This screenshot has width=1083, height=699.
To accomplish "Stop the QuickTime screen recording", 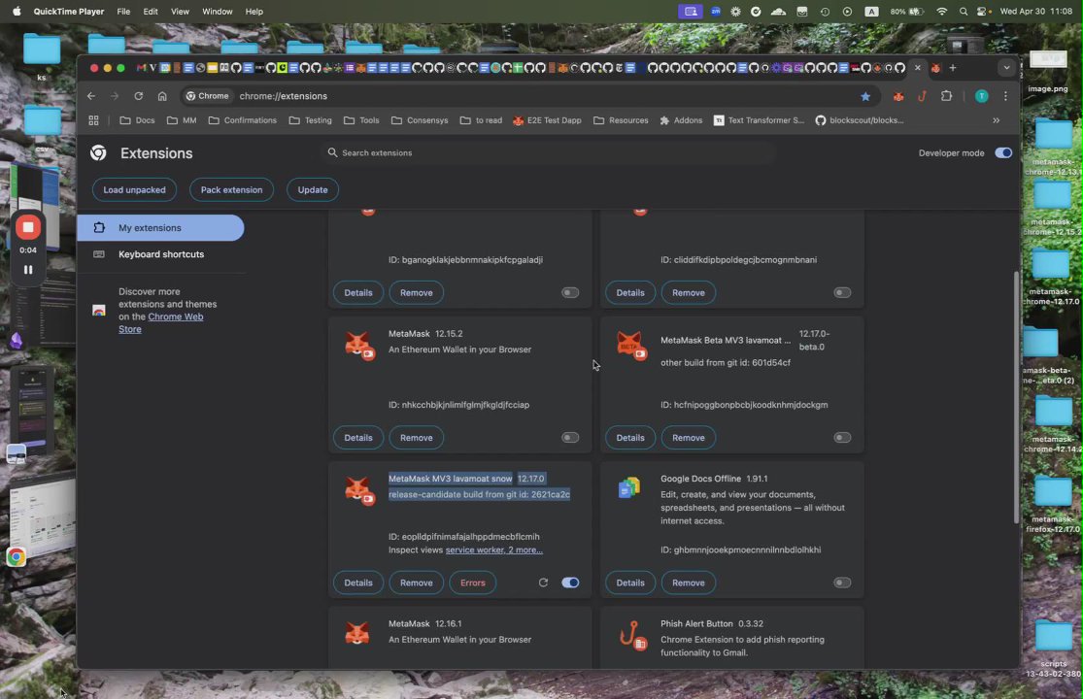I will click(x=27, y=227).
